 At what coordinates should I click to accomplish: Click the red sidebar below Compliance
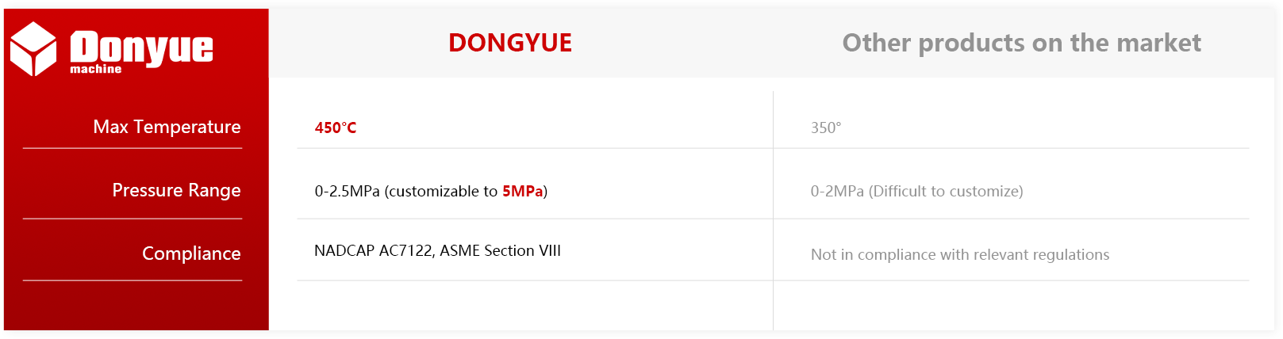(x=136, y=306)
